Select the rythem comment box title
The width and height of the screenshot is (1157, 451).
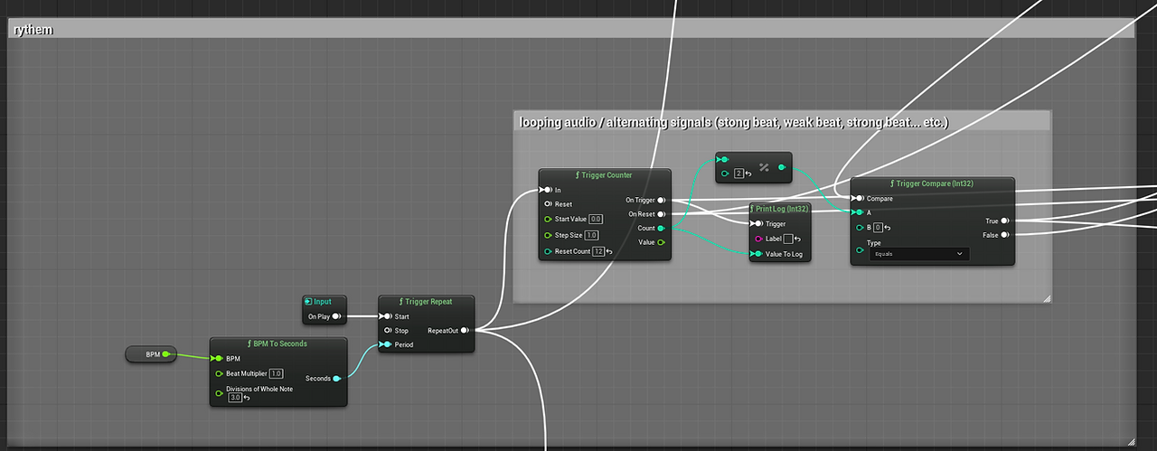[x=33, y=30]
